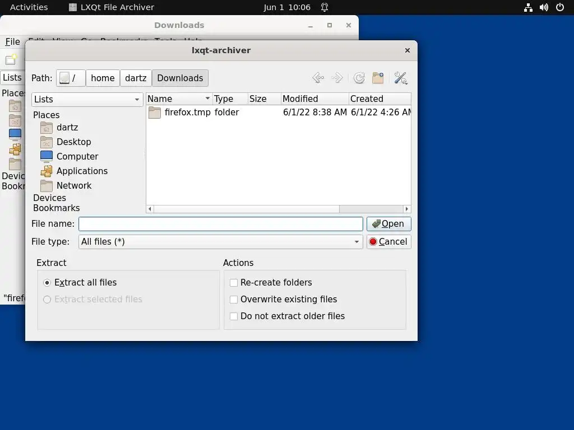Screen dimensions: 574x430
Task: Enable Do not extract older files checkbox
Action: point(234,316)
